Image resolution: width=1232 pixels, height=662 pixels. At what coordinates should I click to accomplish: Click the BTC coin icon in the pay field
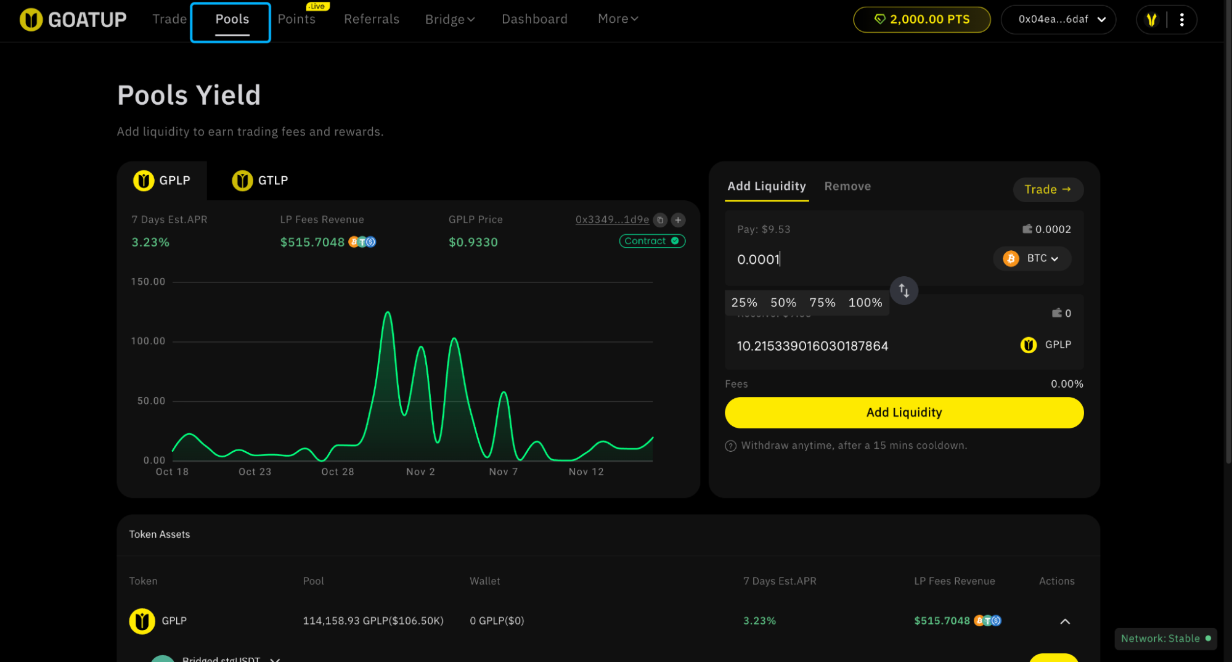click(1010, 258)
